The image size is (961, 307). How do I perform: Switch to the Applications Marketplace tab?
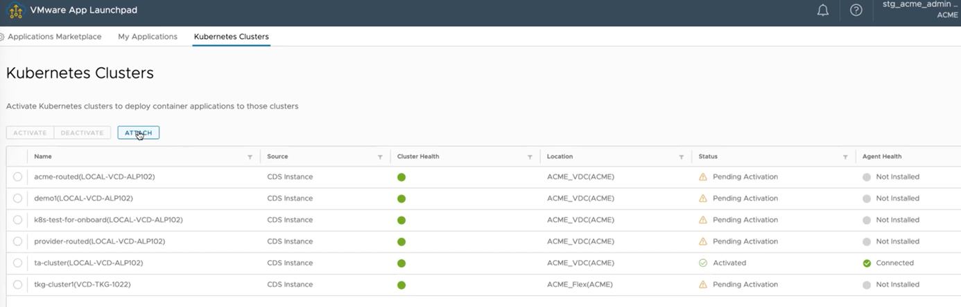coord(54,37)
